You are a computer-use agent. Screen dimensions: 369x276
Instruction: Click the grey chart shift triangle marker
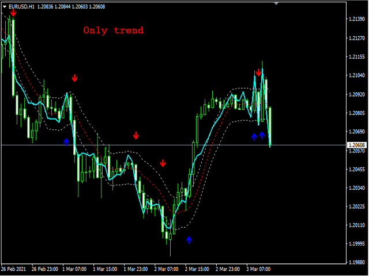pos(276,3)
